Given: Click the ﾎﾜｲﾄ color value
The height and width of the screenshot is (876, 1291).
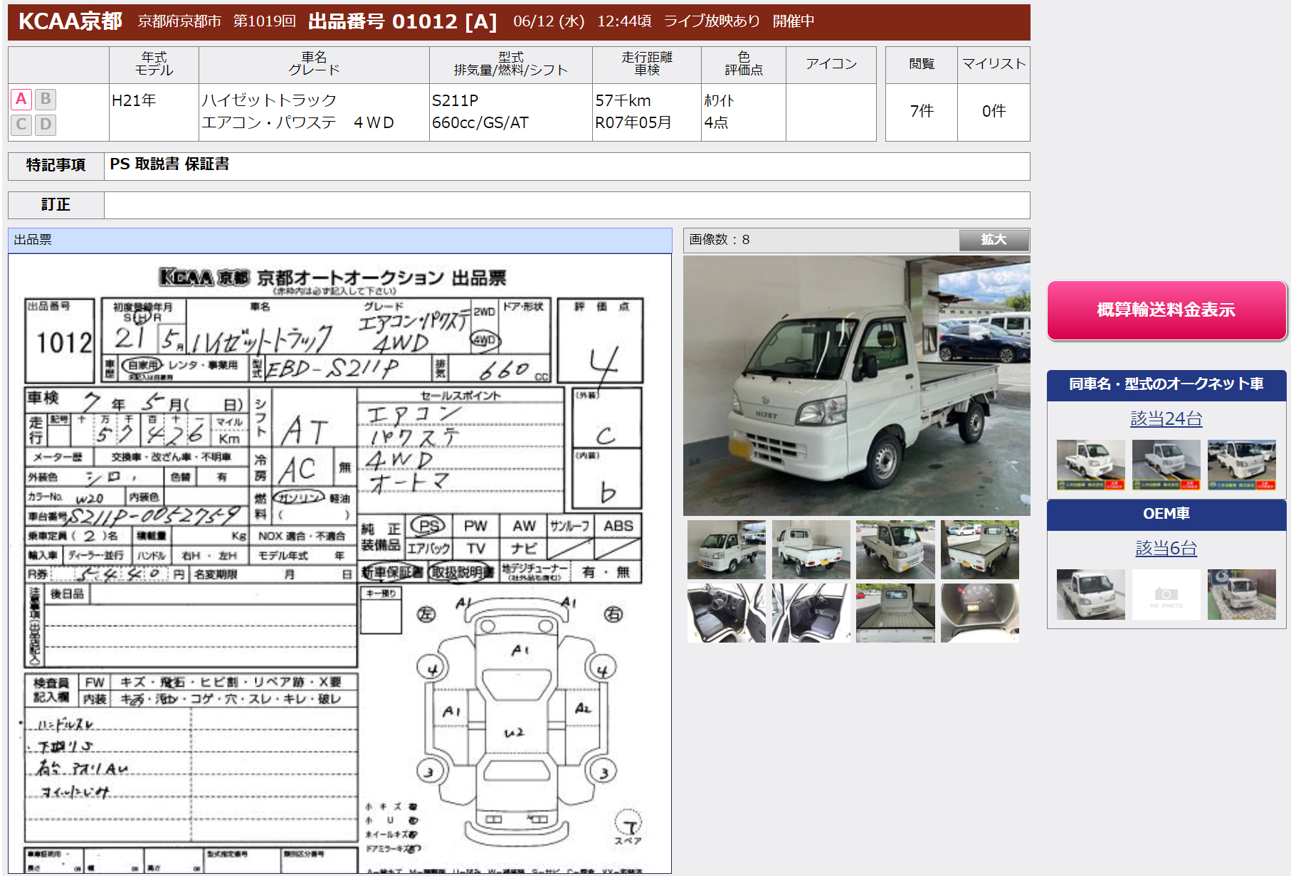Looking at the screenshot, I should pos(719,100).
